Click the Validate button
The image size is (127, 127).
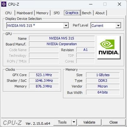89,122
